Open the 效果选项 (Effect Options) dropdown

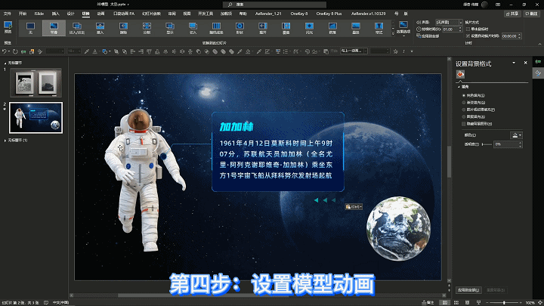pos(403,29)
